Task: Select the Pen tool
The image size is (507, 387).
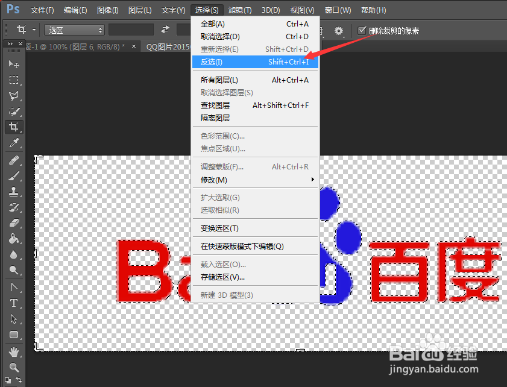Action: click(x=14, y=288)
